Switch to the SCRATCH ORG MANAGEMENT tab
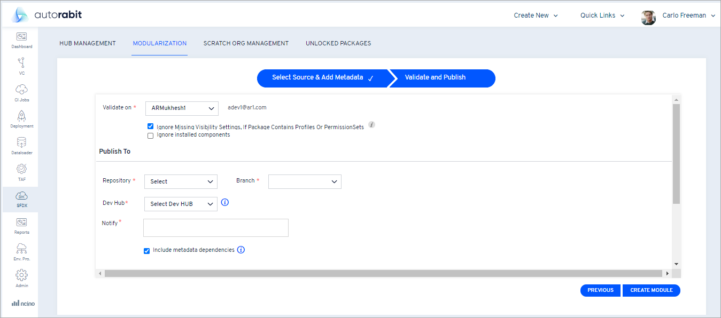 (246, 43)
